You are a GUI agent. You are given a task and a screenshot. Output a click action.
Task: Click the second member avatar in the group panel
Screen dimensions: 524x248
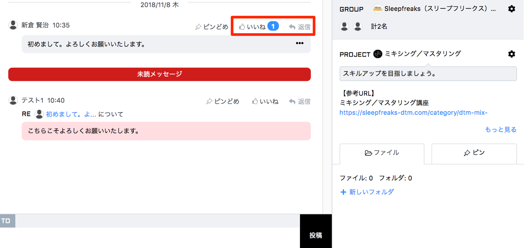(358, 26)
